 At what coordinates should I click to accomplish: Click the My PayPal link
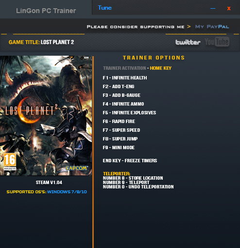tap(212, 27)
